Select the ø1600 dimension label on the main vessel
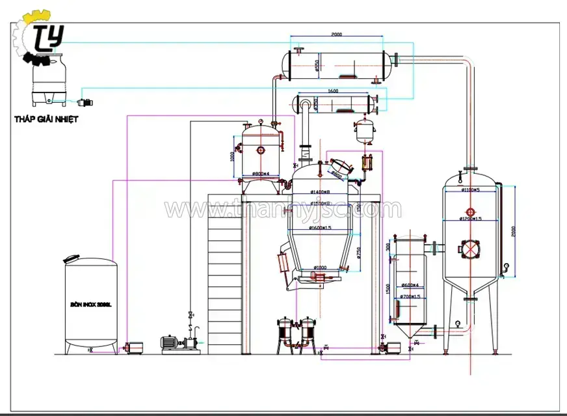This screenshot has width=567, height=416. click(323, 227)
